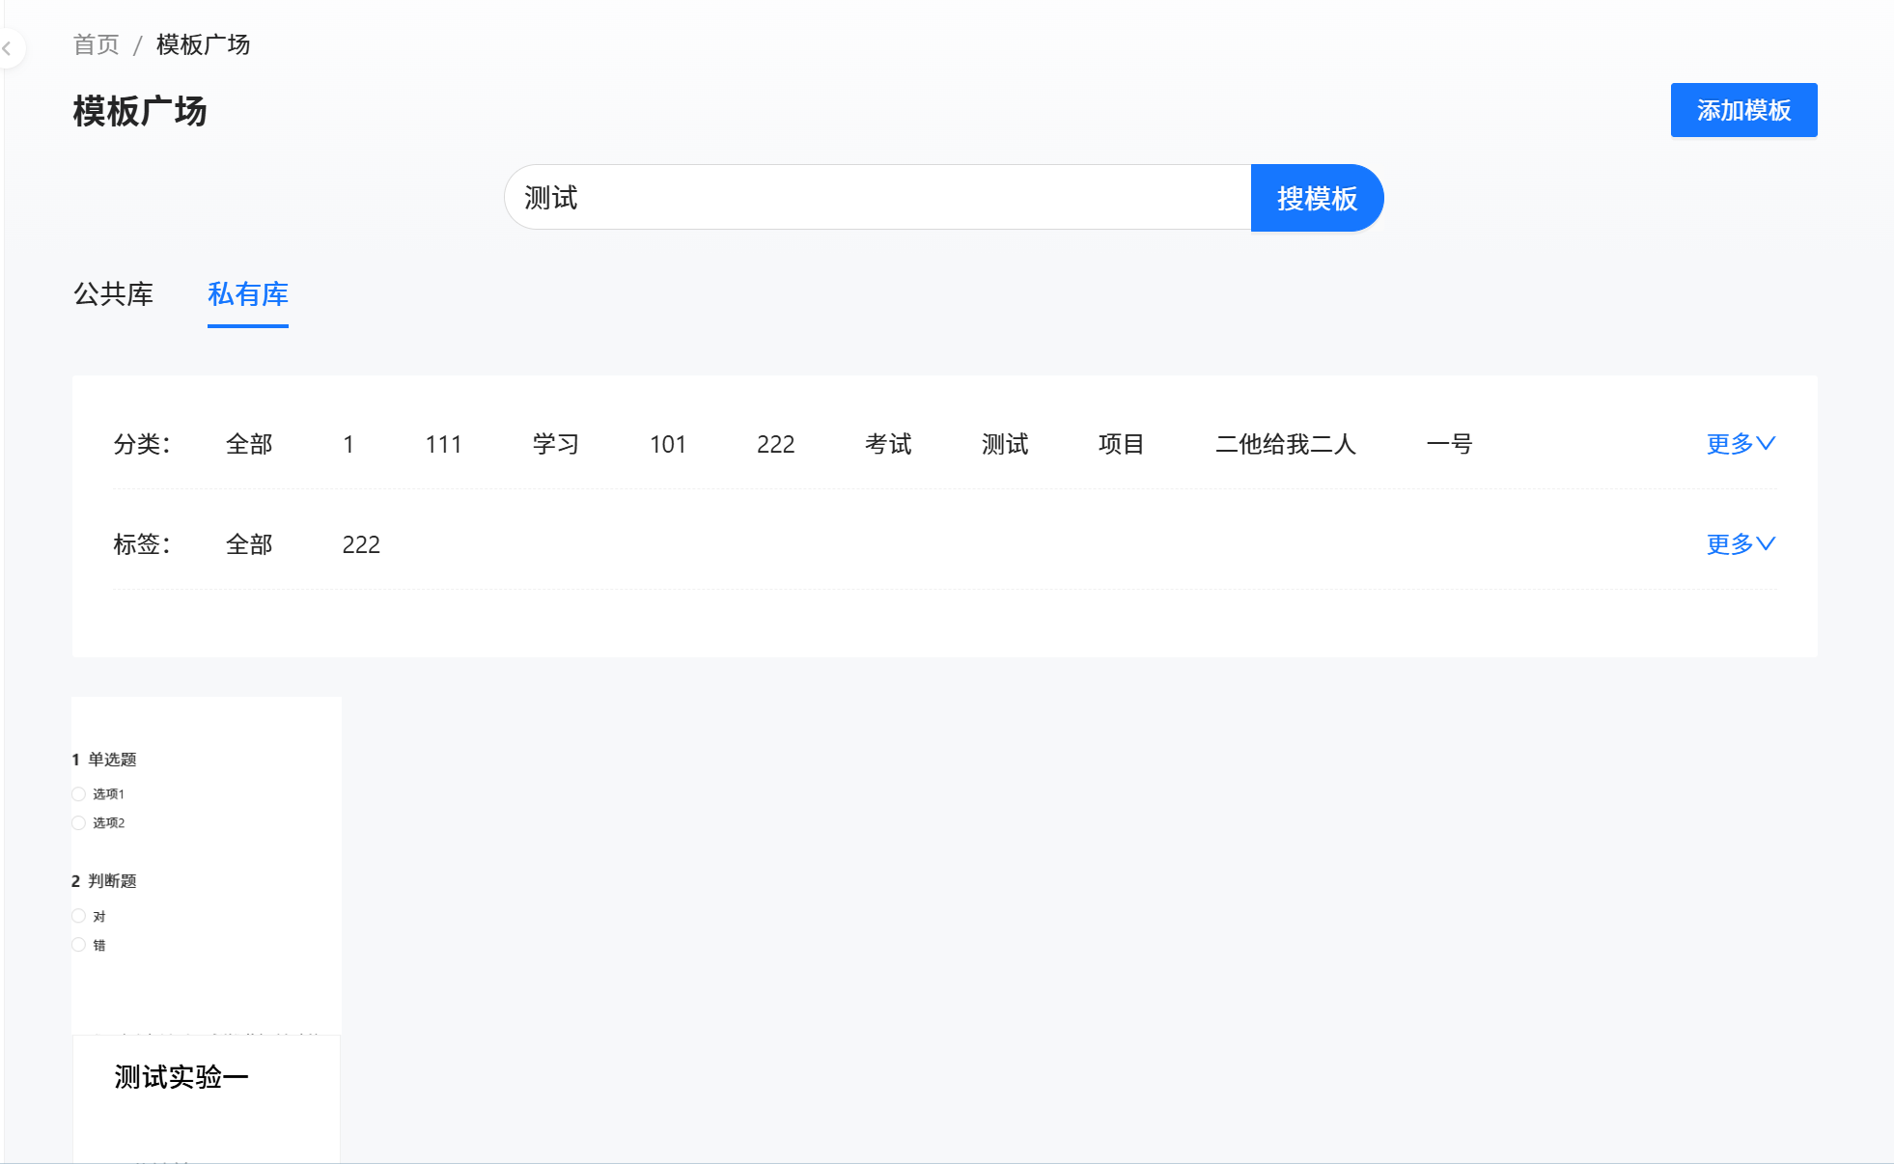Image resolution: width=1894 pixels, height=1164 pixels.
Task: Switch to the 公共库 tab
Action: tap(114, 294)
